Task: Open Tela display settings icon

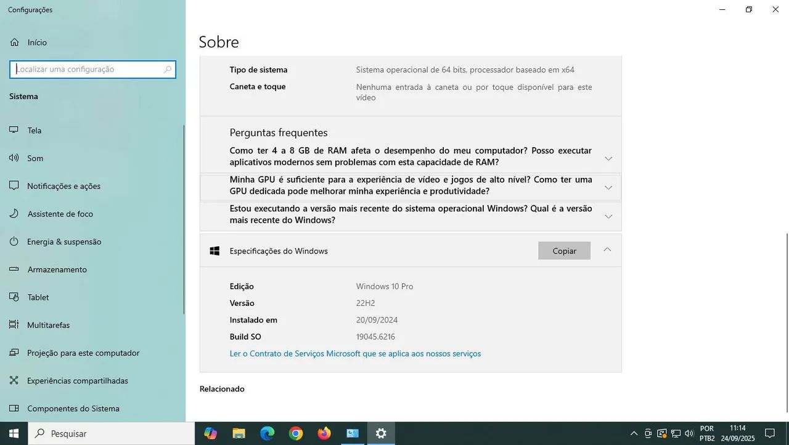Action: pyautogui.click(x=14, y=130)
